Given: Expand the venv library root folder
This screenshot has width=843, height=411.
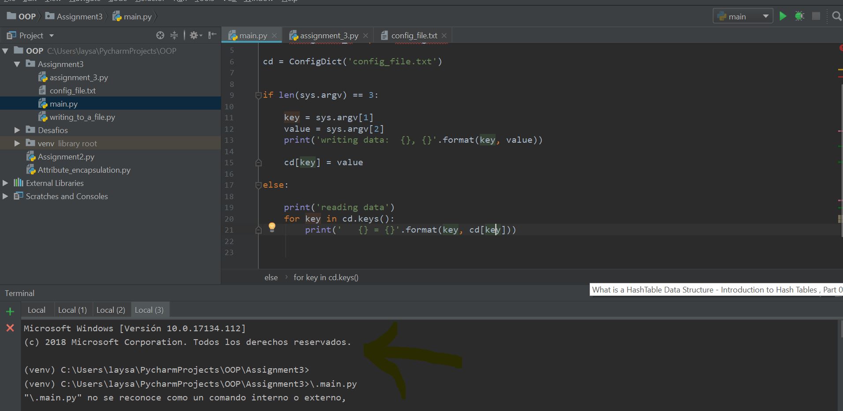Looking at the screenshot, I should pyautogui.click(x=17, y=144).
